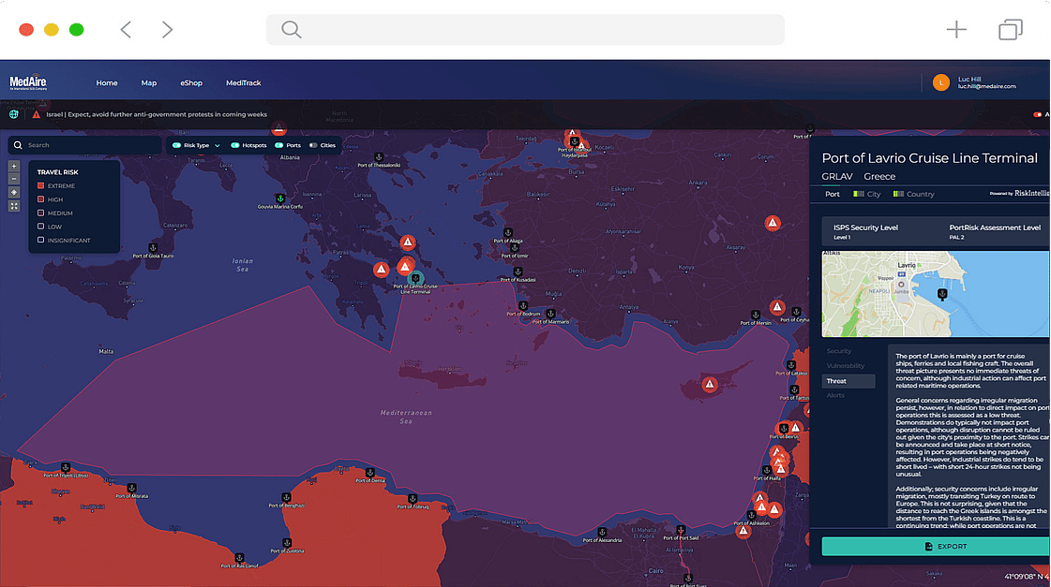Viewport: 1051px width, 587px height.
Task: Open the Lavrio mini map thumbnail
Action: 936,294
